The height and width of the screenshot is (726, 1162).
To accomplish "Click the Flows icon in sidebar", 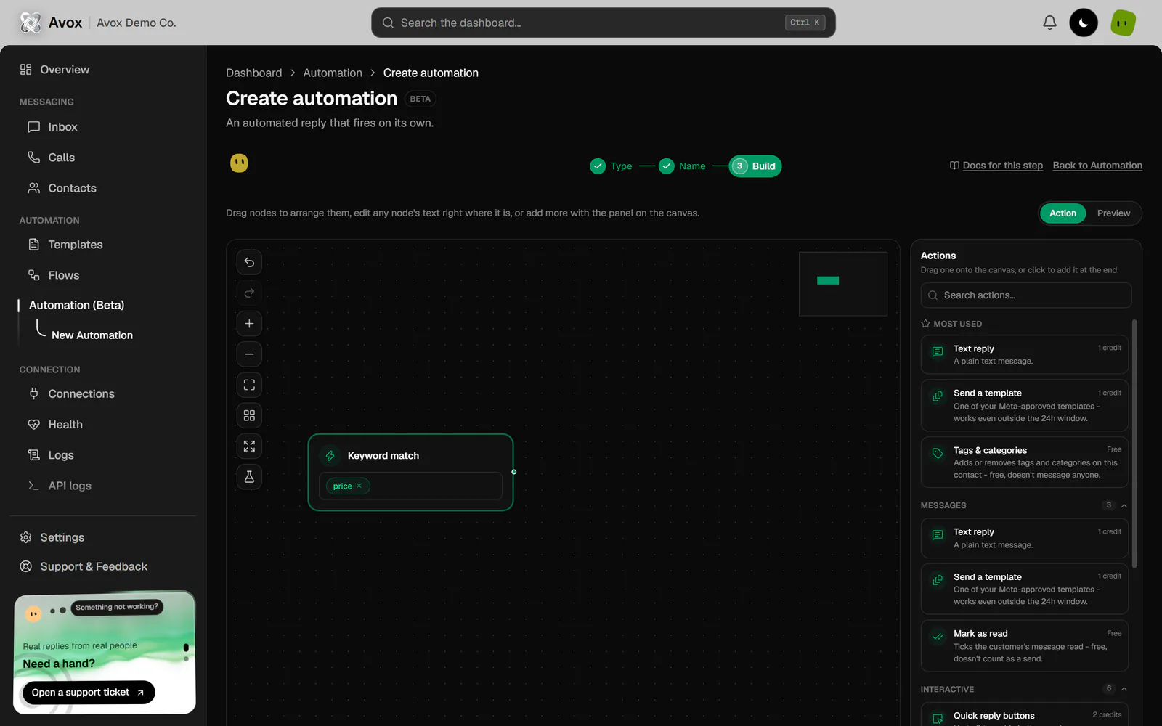I will (33, 275).
